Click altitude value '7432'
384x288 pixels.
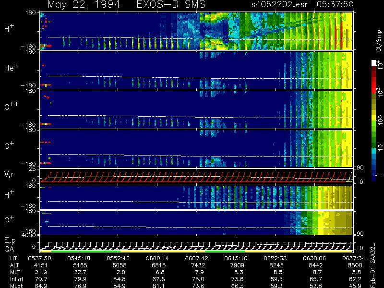click(x=198, y=265)
